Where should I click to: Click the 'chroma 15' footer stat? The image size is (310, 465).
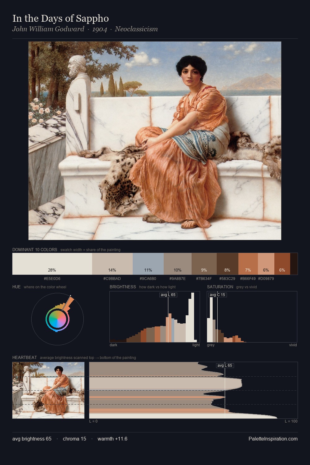(x=74, y=439)
